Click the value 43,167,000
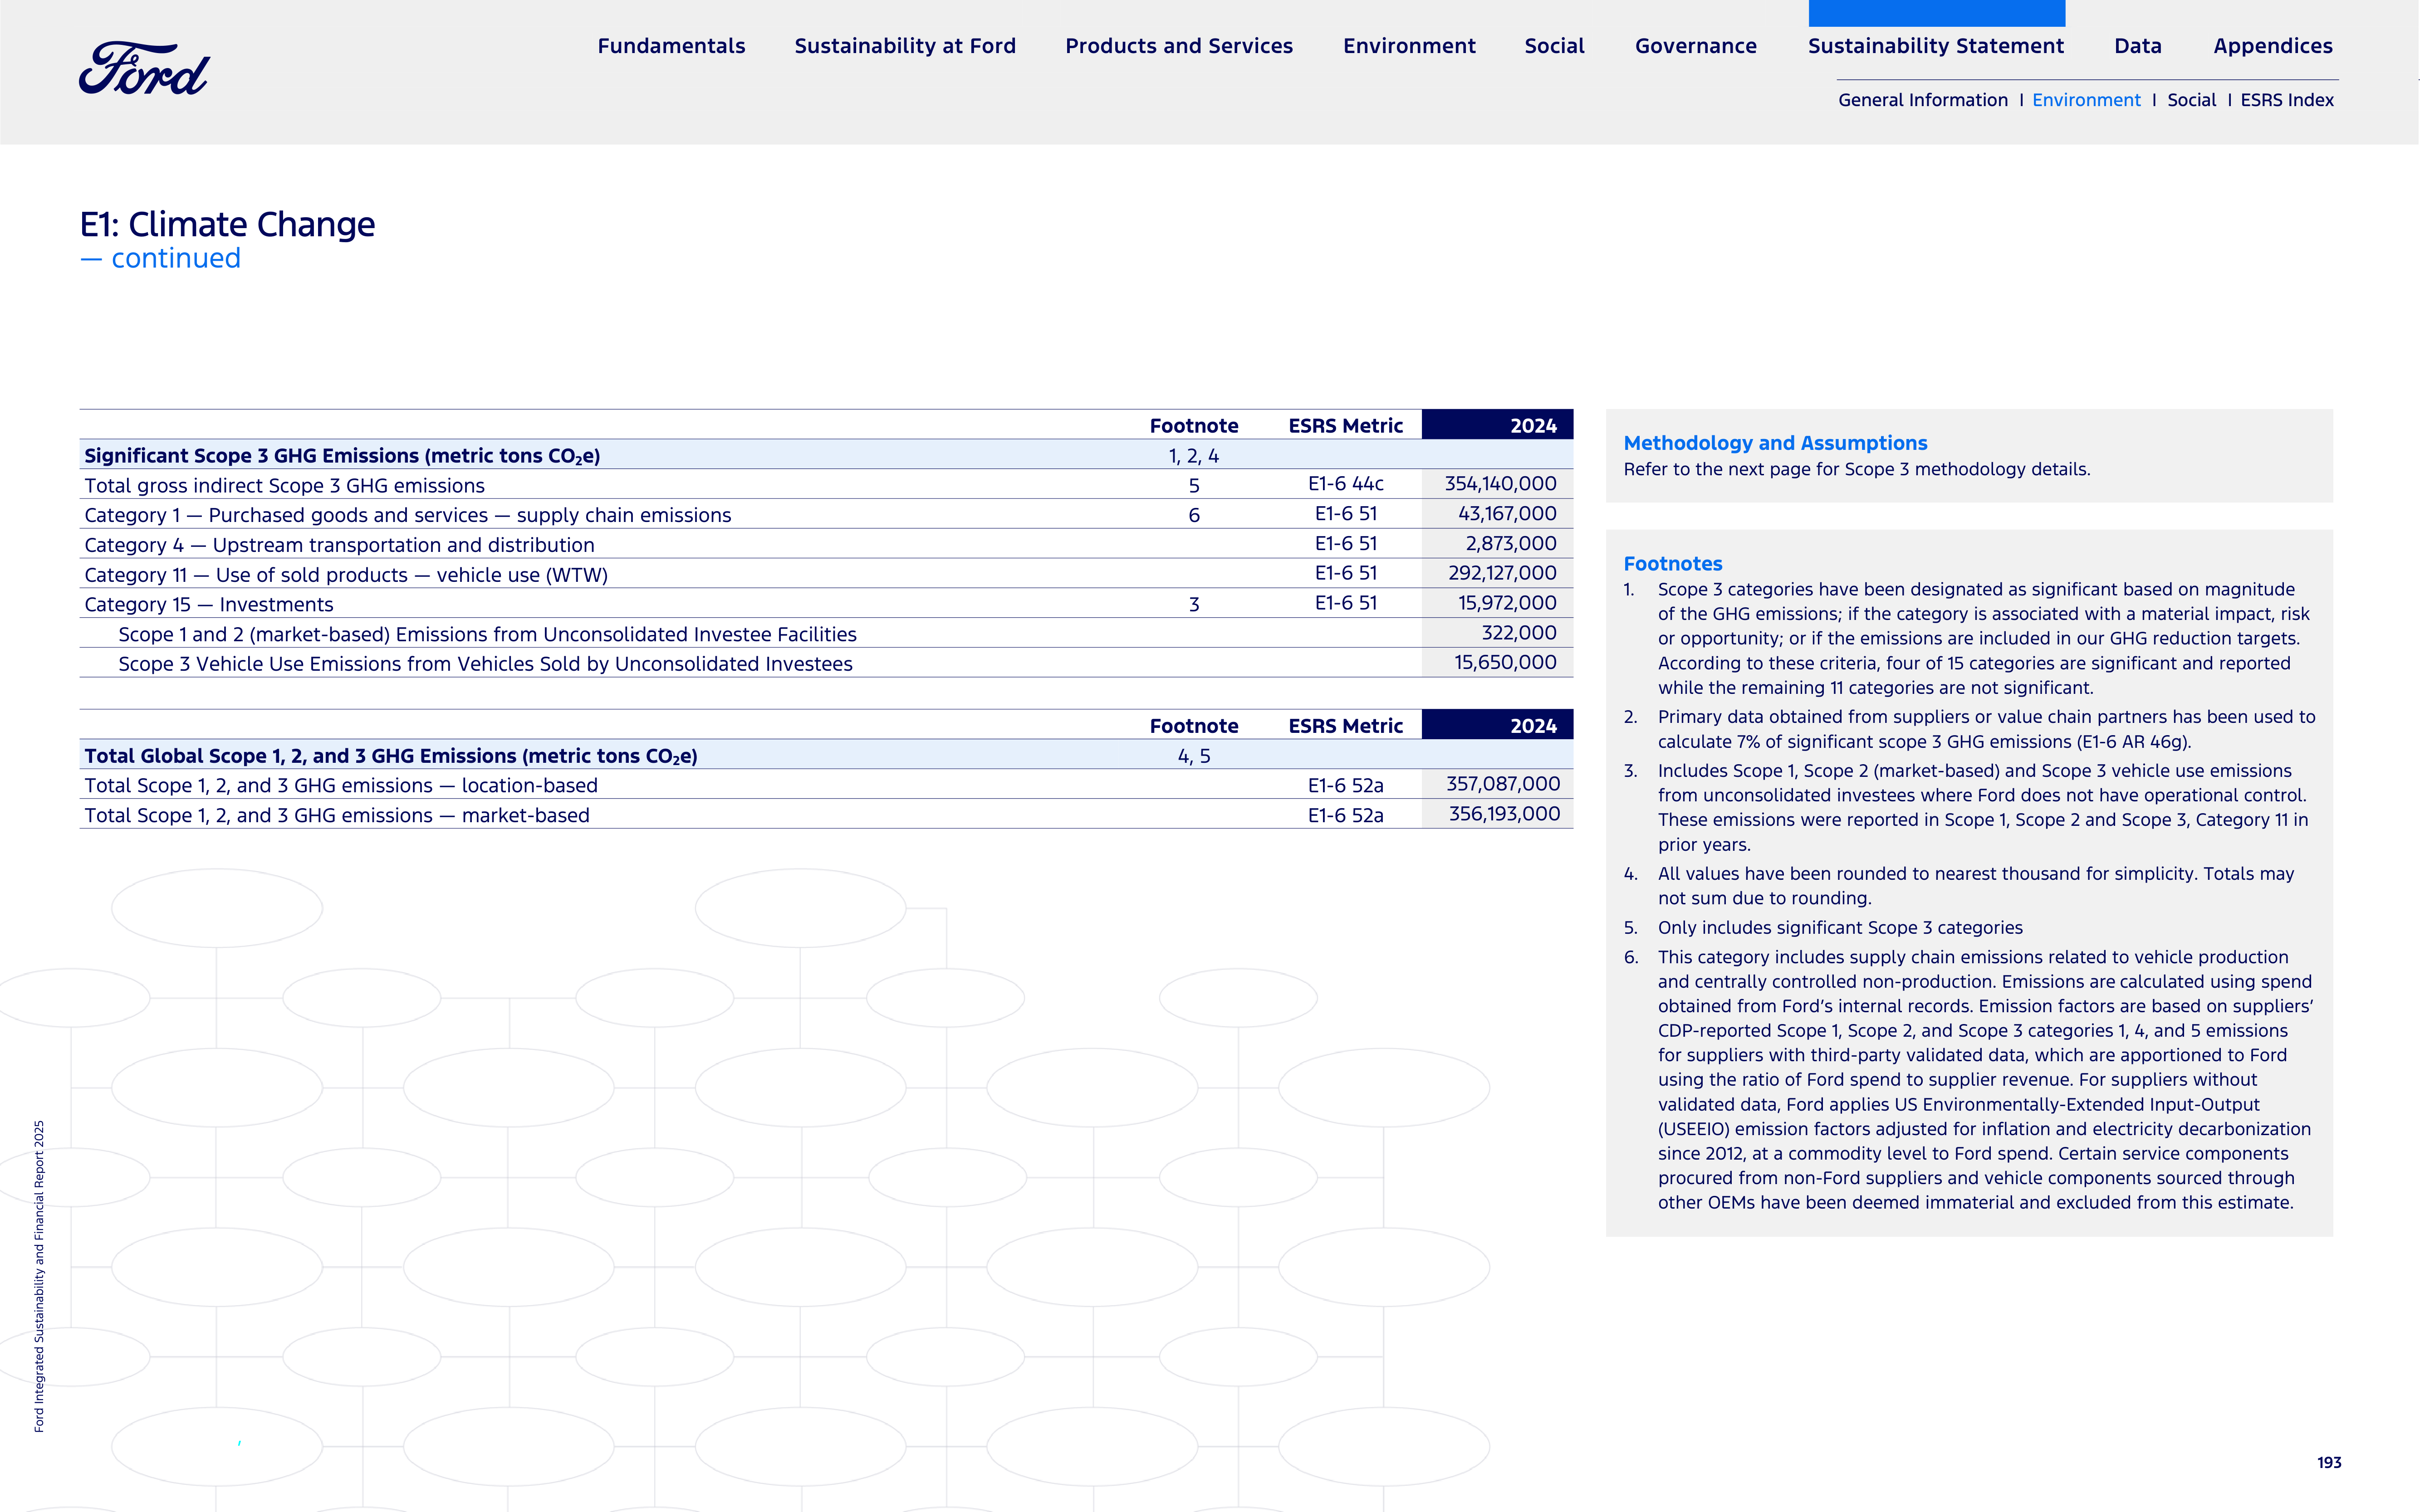 (x=1507, y=514)
